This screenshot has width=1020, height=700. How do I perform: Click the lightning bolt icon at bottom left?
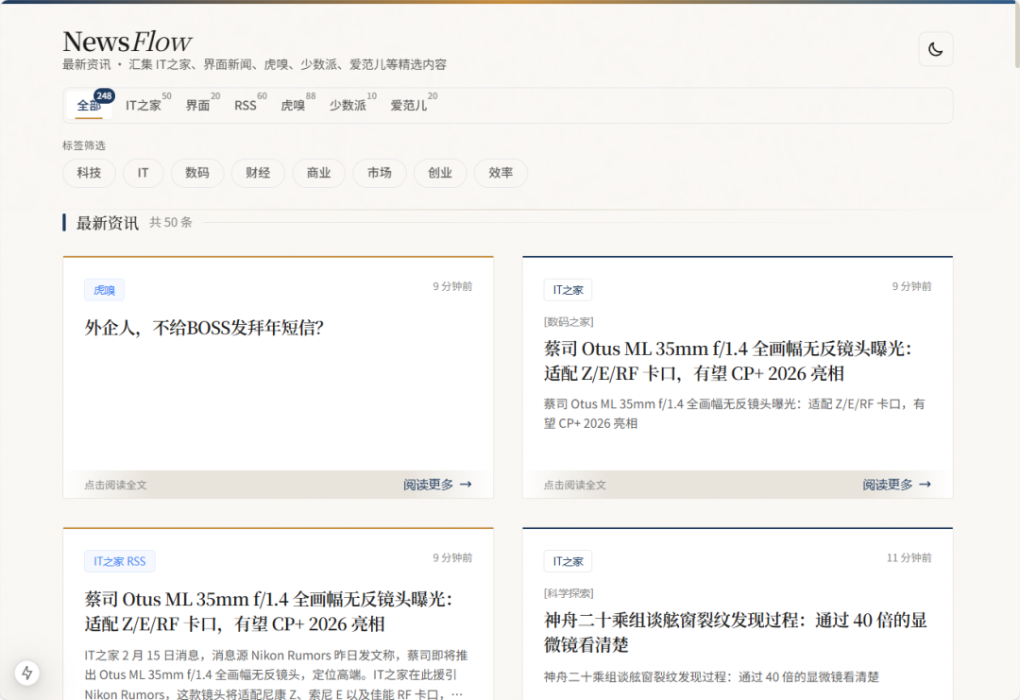coord(26,673)
